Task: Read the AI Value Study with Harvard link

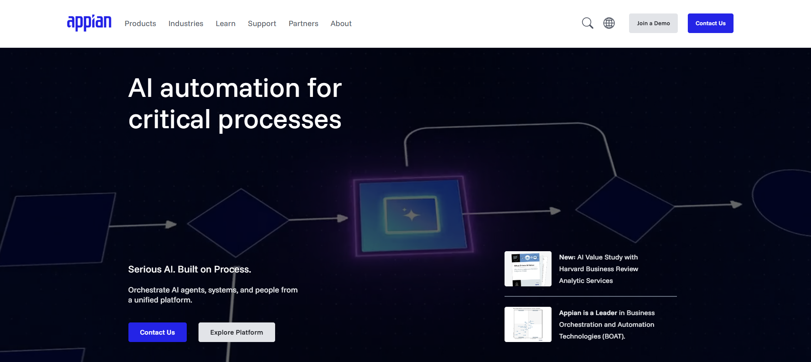Action: click(599, 269)
